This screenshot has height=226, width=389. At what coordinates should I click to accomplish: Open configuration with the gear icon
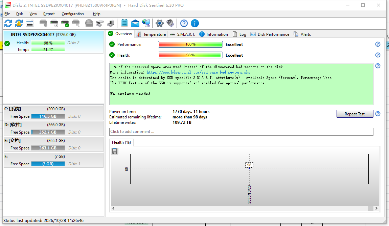pyautogui.click(x=160, y=23)
